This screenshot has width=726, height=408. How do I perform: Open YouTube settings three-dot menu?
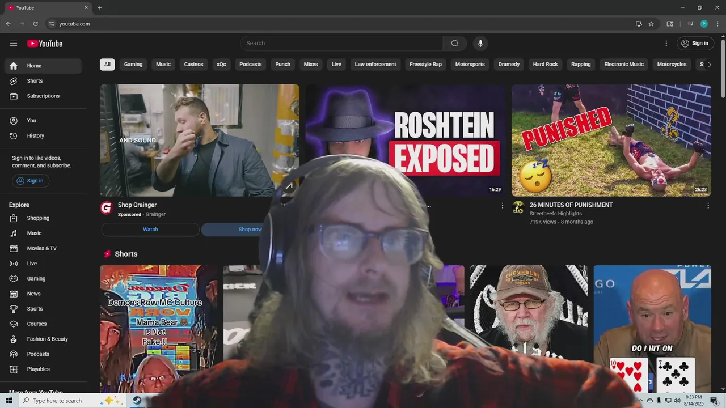point(666,44)
